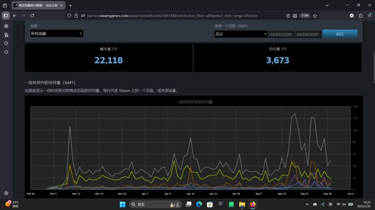Viewport: 375px width, 210px height.
Task: Expand the 总计 date range dropdown
Action: point(241,34)
